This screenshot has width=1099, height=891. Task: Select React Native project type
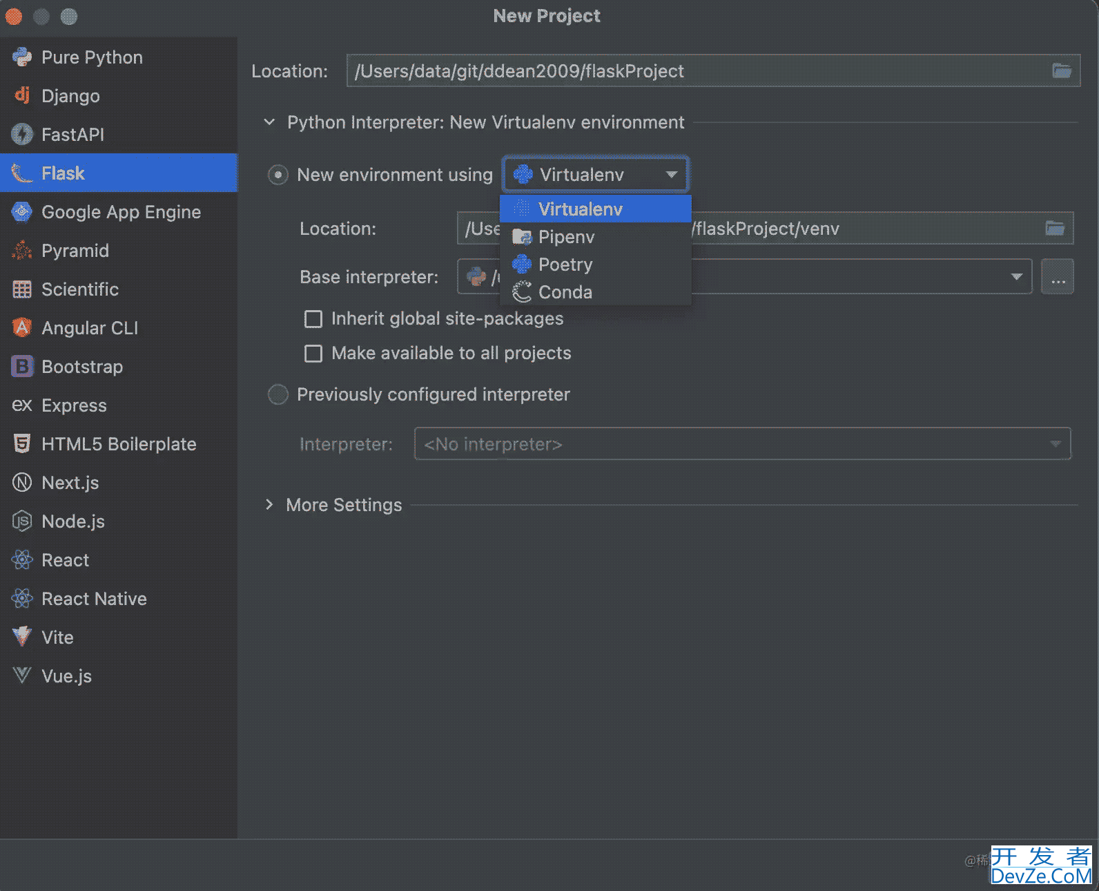(x=119, y=598)
